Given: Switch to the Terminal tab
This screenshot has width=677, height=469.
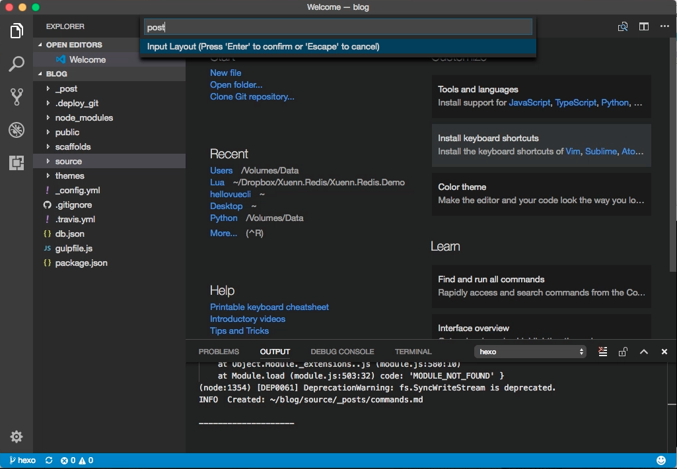Looking at the screenshot, I should pyautogui.click(x=413, y=352).
